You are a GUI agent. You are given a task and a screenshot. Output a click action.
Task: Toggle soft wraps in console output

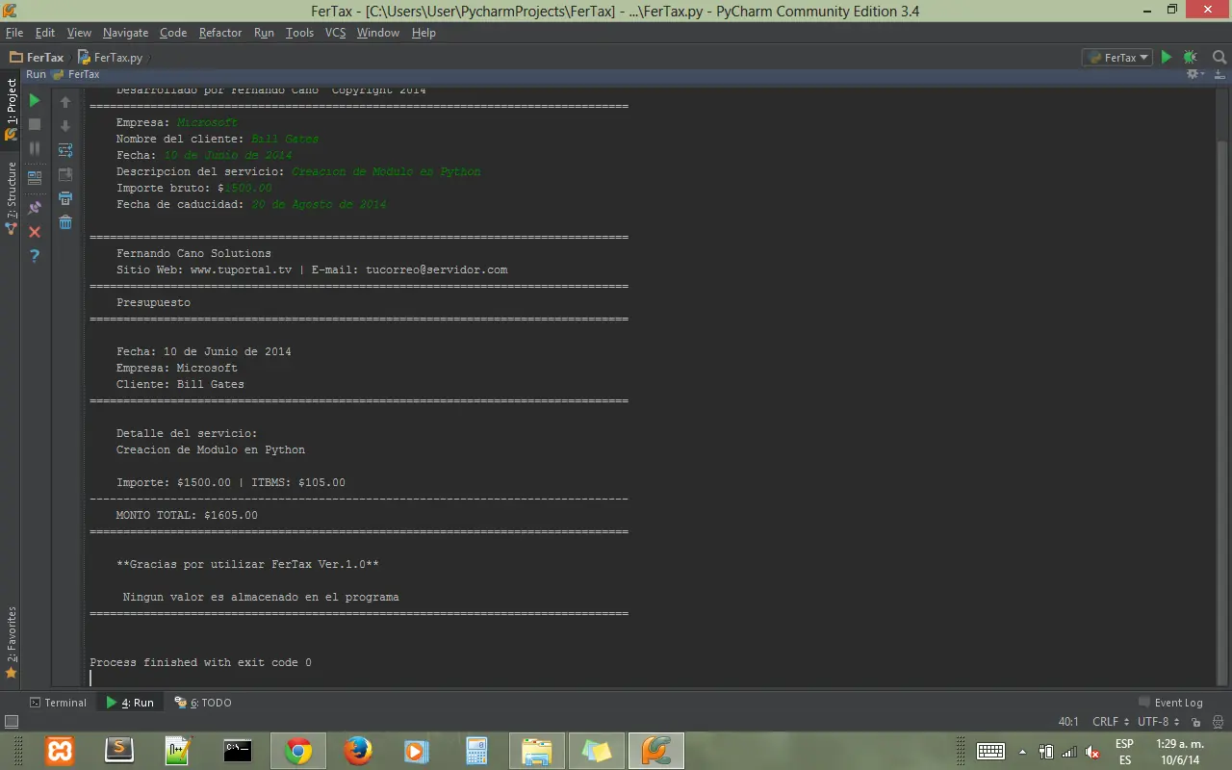click(x=65, y=150)
